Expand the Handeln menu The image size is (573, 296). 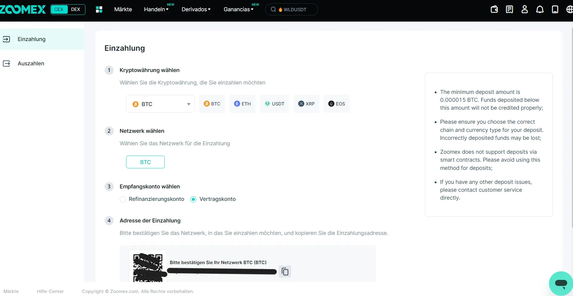coord(156,9)
